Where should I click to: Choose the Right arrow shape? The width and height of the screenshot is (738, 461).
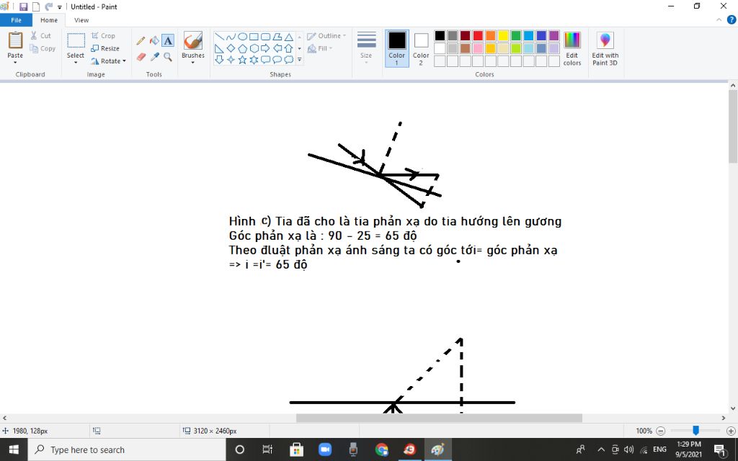[265, 48]
